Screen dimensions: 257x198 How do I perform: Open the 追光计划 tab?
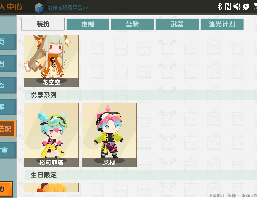click(x=222, y=24)
